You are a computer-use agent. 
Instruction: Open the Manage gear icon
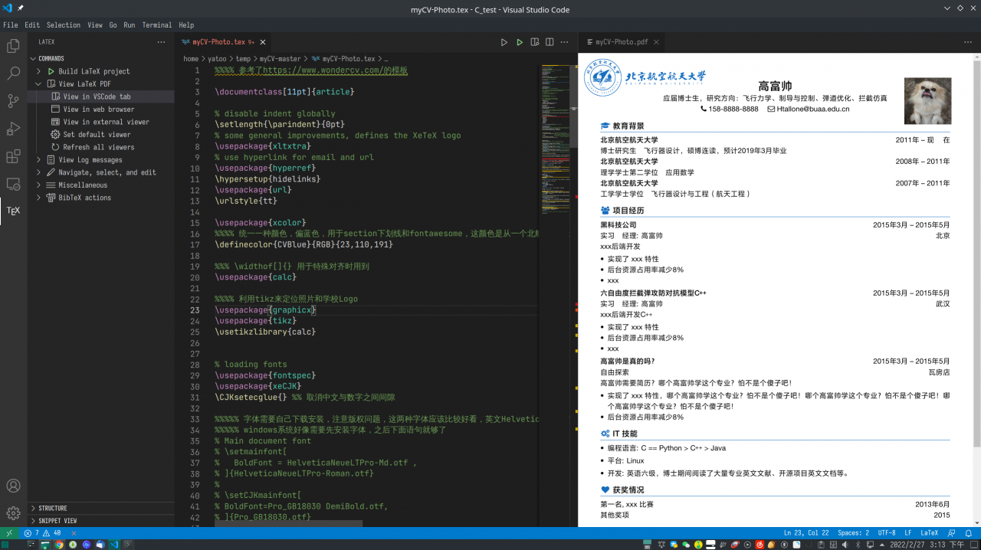tap(13, 512)
